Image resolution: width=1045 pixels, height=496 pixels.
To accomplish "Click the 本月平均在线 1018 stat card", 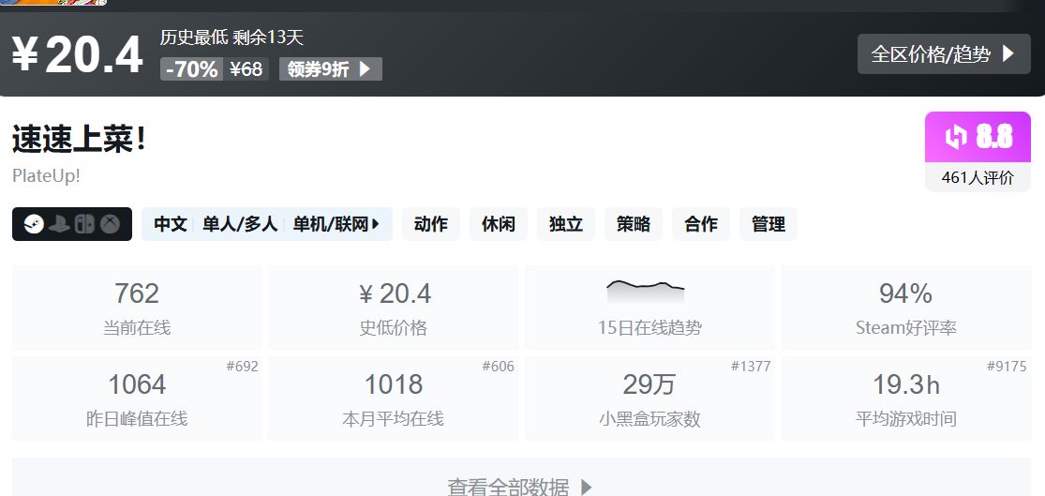I will (x=394, y=398).
